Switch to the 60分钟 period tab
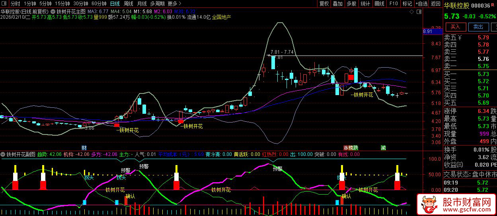This screenshot has width=497, height=216. (x=99, y=4)
